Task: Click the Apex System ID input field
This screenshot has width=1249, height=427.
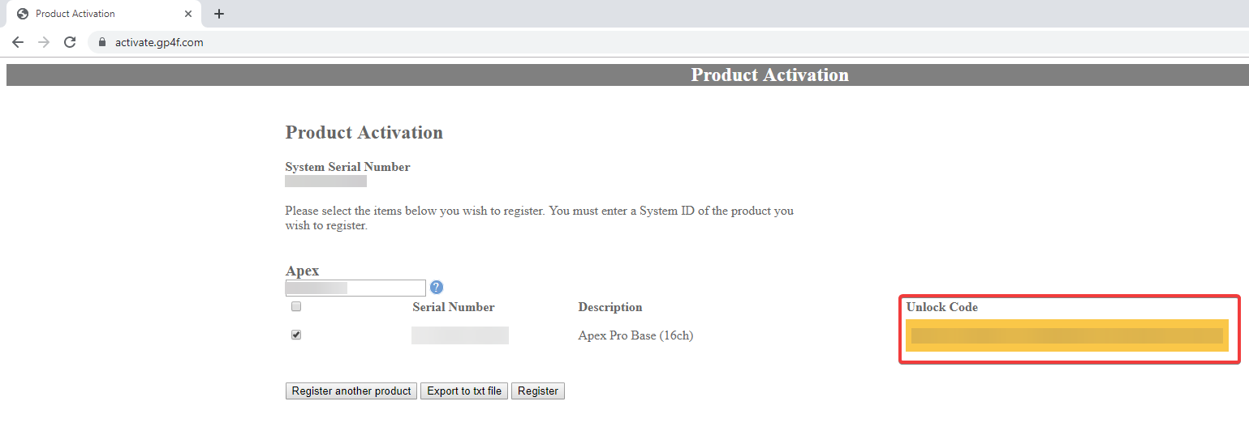Action: coord(355,288)
